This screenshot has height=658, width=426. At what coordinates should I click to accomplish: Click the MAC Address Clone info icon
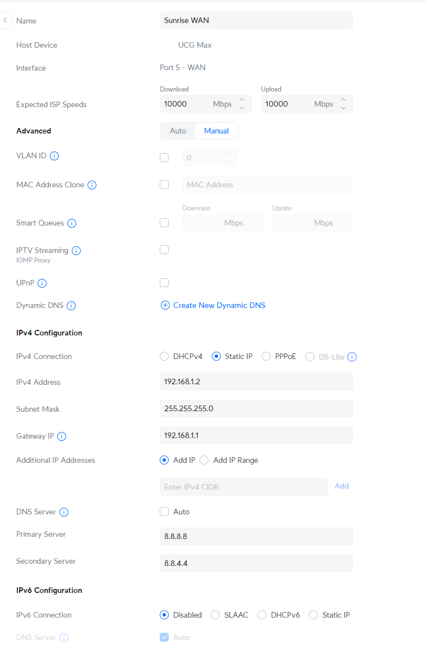tap(92, 185)
